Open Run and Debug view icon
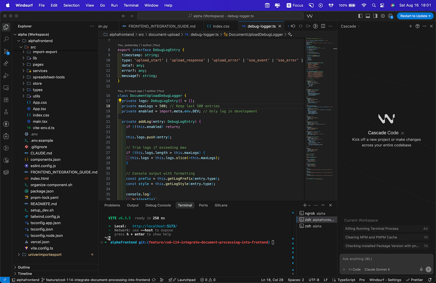The width and height of the screenshot is (436, 283). [6, 76]
